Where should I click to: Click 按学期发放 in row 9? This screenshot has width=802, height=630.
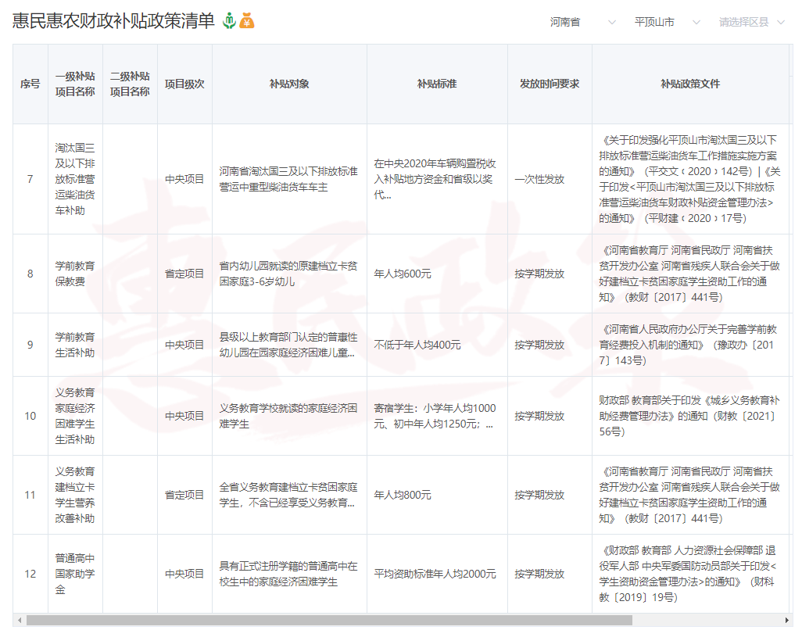(539, 345)
